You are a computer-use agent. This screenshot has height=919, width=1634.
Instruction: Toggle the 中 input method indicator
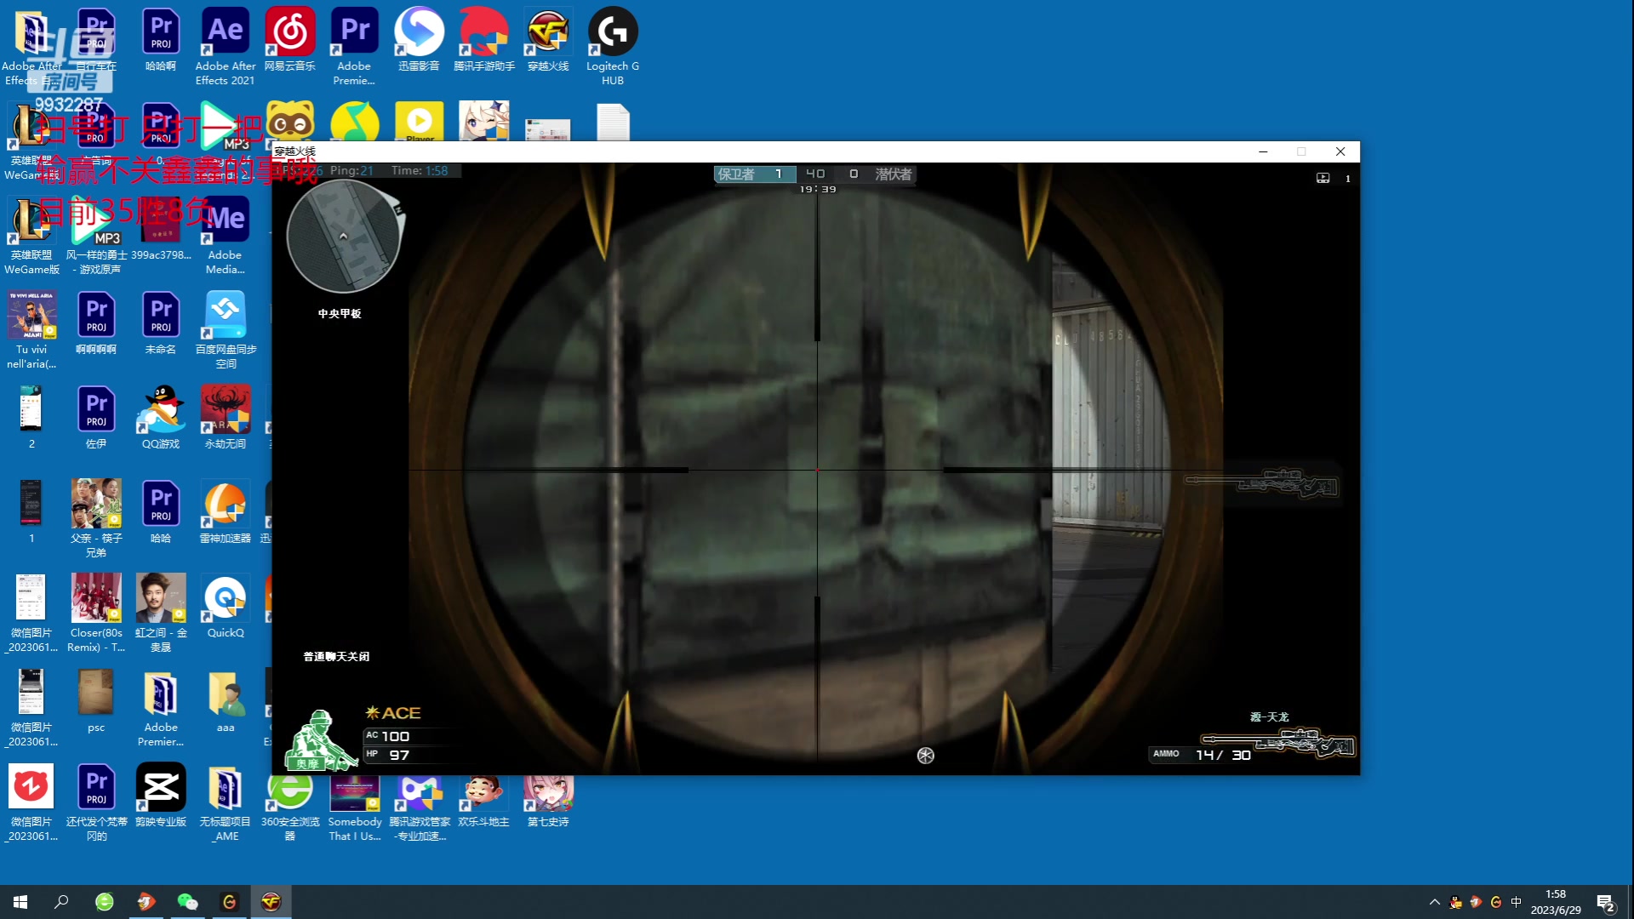(x=1516, y=902)
